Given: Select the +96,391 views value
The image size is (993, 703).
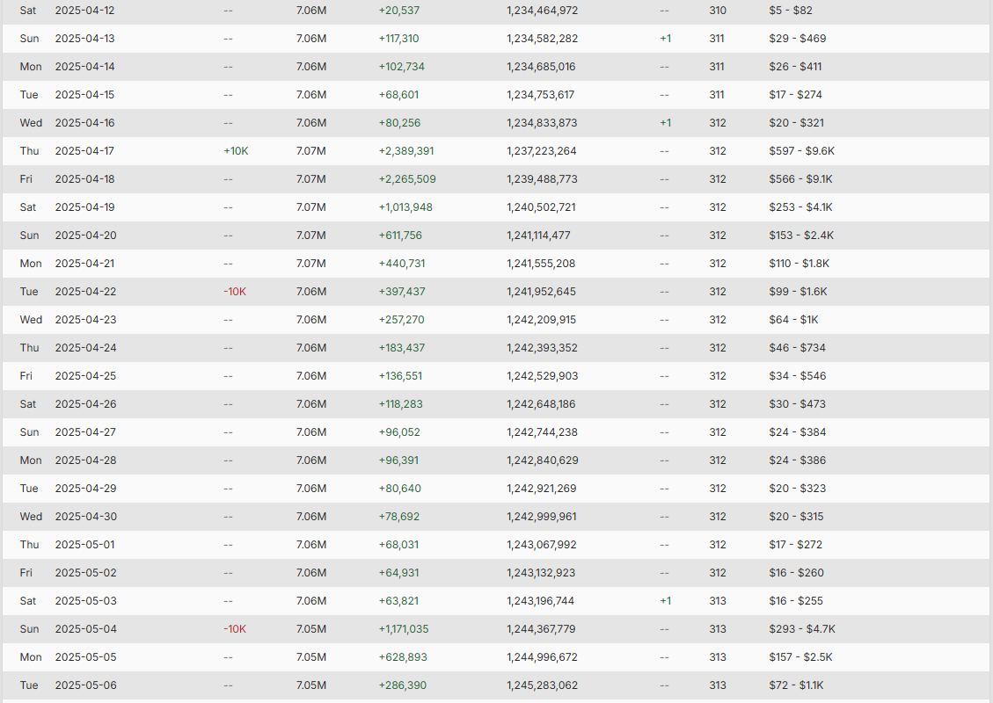Looking at the screenshot, I should point(398,460).
